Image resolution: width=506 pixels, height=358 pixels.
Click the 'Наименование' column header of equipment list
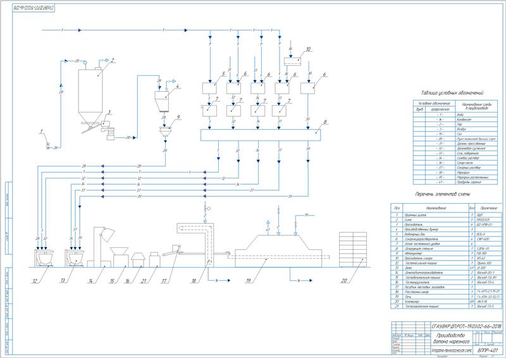coord(436,208)
